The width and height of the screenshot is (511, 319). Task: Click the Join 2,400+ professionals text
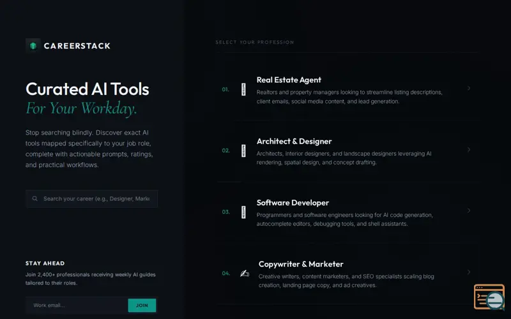(x=91, y=279)
